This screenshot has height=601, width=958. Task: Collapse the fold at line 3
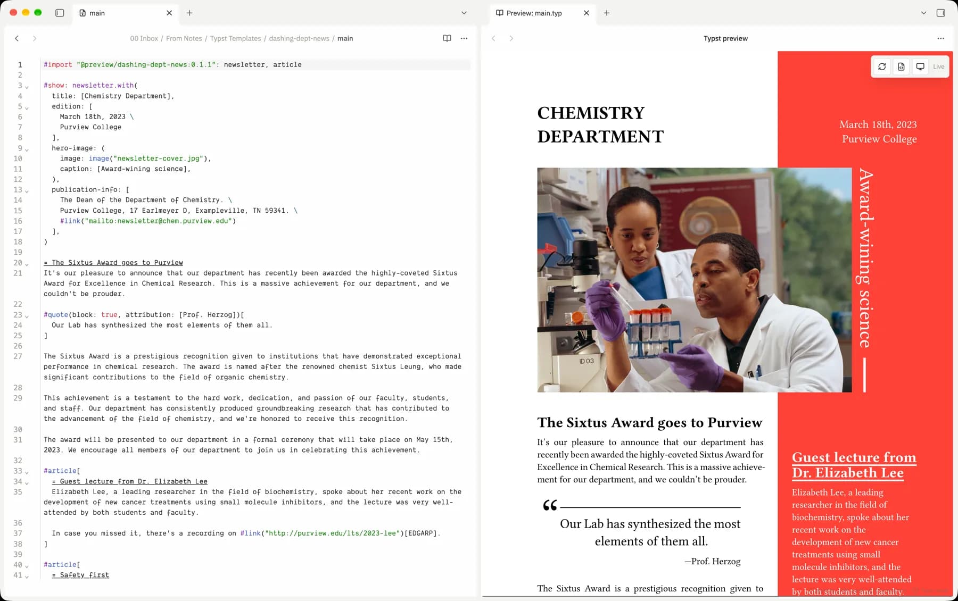point(27,87)
